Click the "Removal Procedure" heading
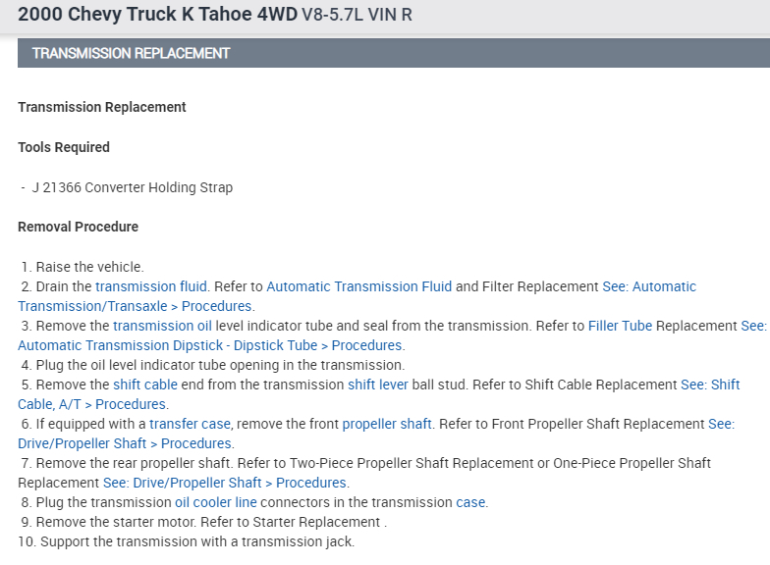 [x=78, y=227]
